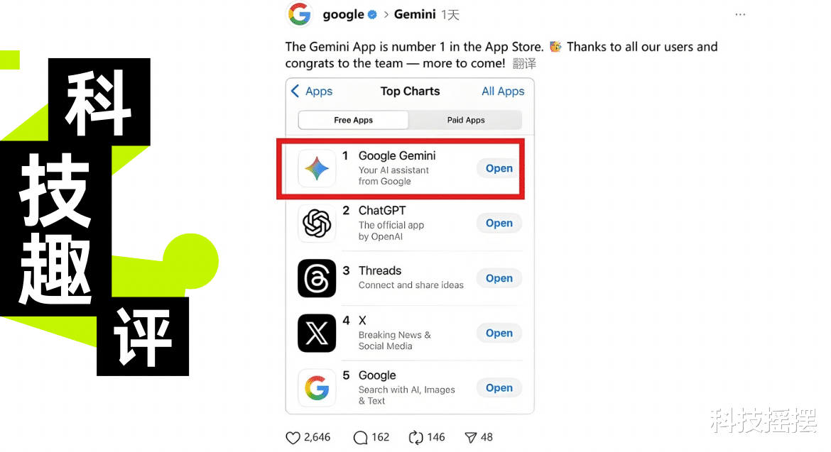Viewport: 831px width, 452px height.
Task: Tap the Google Gemini app icon
Action: click(x=317, y=168)
